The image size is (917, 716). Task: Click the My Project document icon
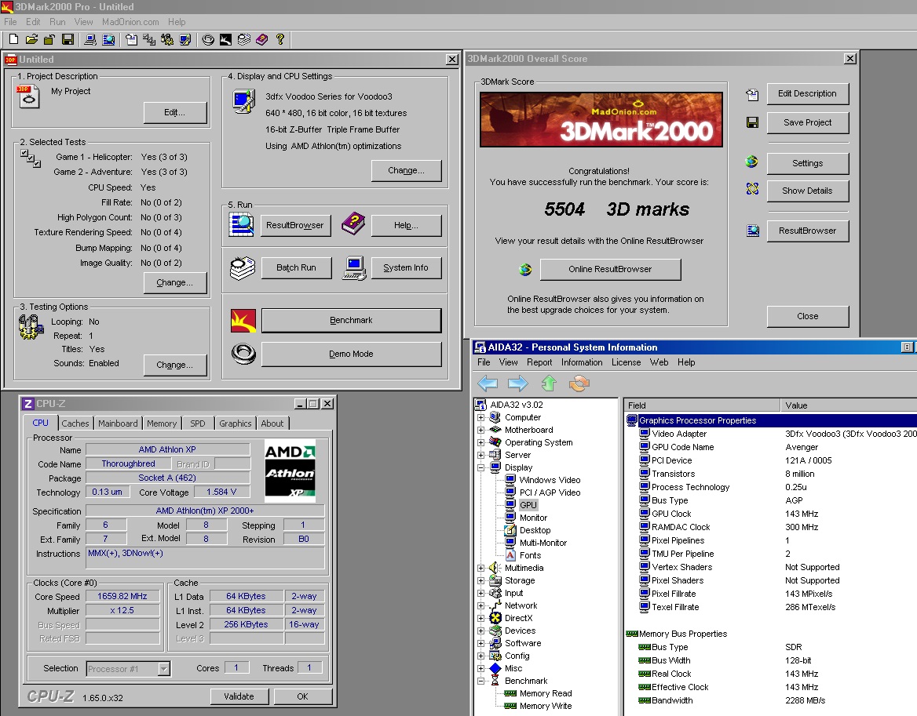click(28, 96)
